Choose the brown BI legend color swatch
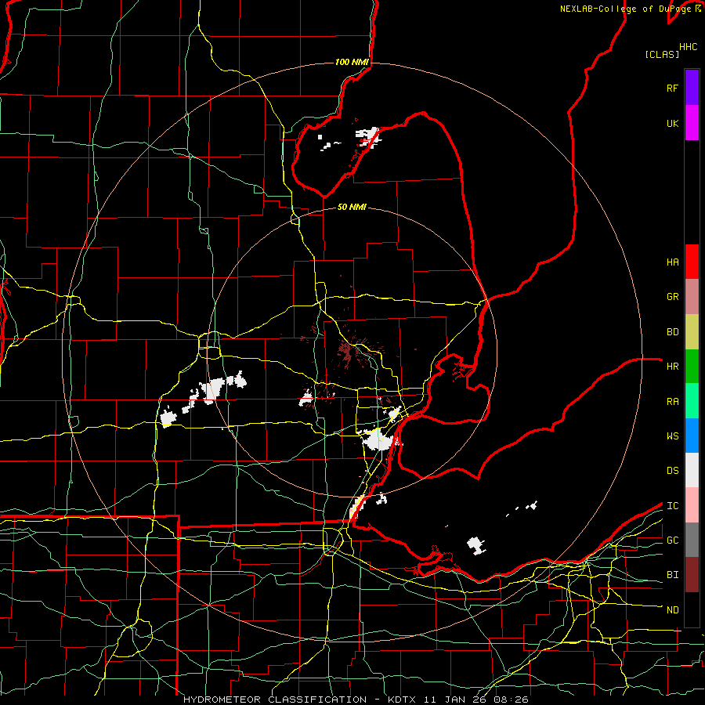The image size is (705, 705). point(692,575)
